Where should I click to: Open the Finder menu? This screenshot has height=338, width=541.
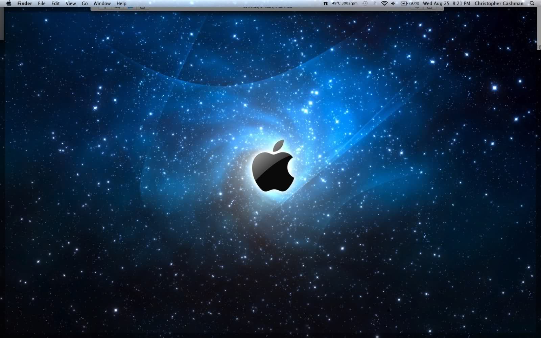click(24, 3)
